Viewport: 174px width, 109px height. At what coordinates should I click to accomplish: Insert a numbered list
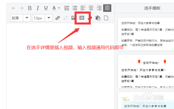pyautogui.click(x=67, y=8)
